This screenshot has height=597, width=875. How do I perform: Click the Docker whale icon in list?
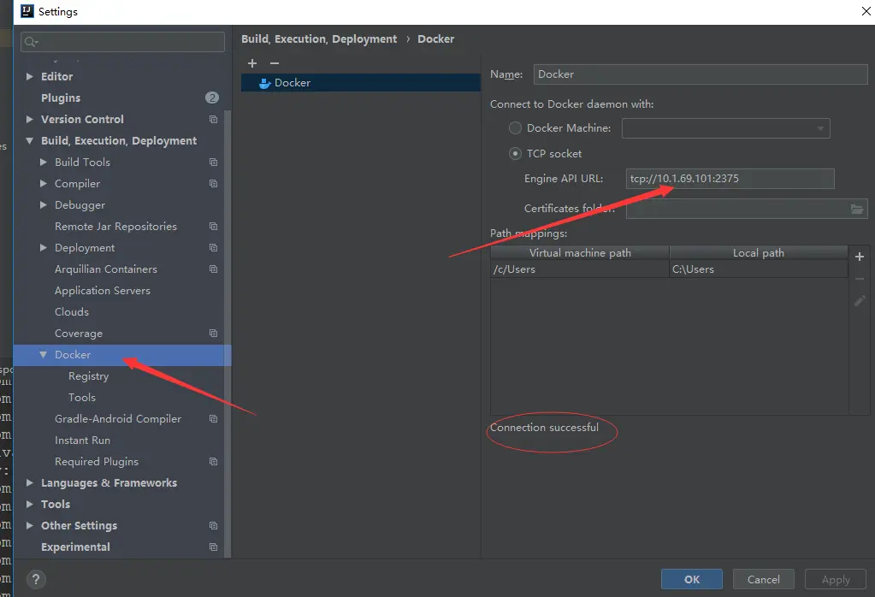pyautogui.click(x=265, y=83)
